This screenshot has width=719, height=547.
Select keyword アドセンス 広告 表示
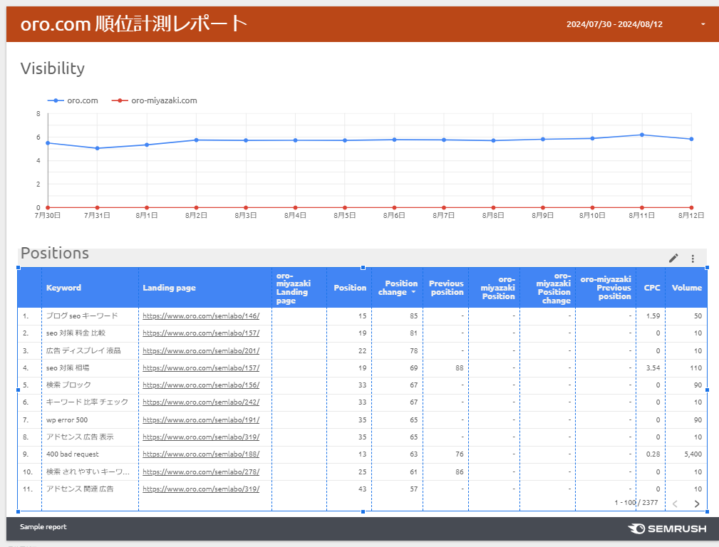click(x=80, y=437)
